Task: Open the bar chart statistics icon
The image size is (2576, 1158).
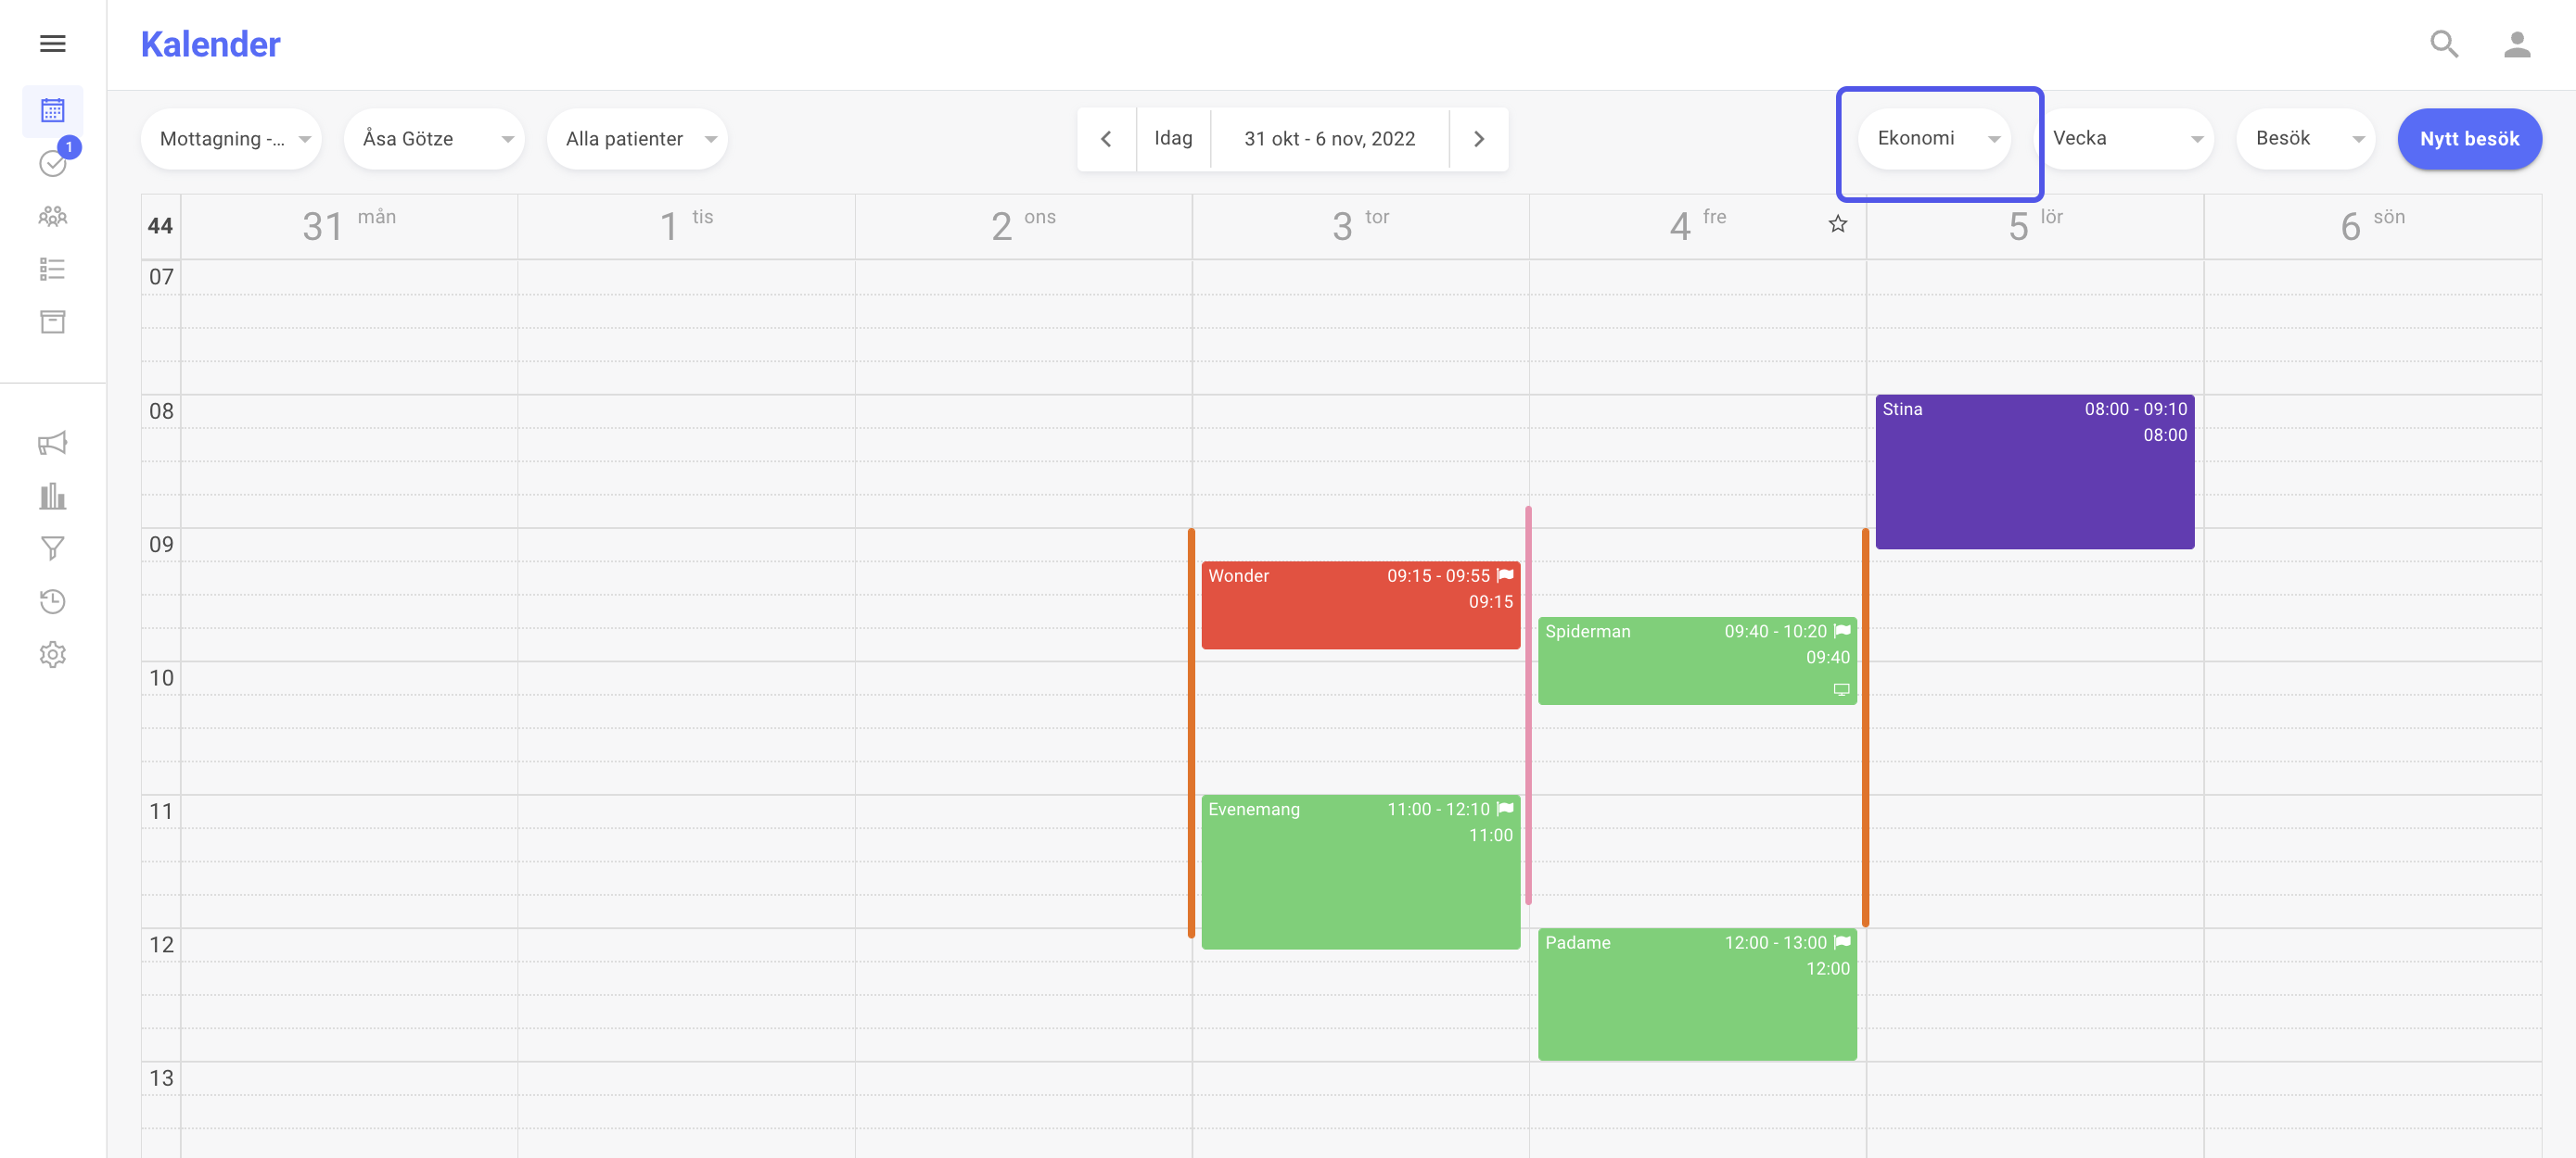Action: (52, 496)
